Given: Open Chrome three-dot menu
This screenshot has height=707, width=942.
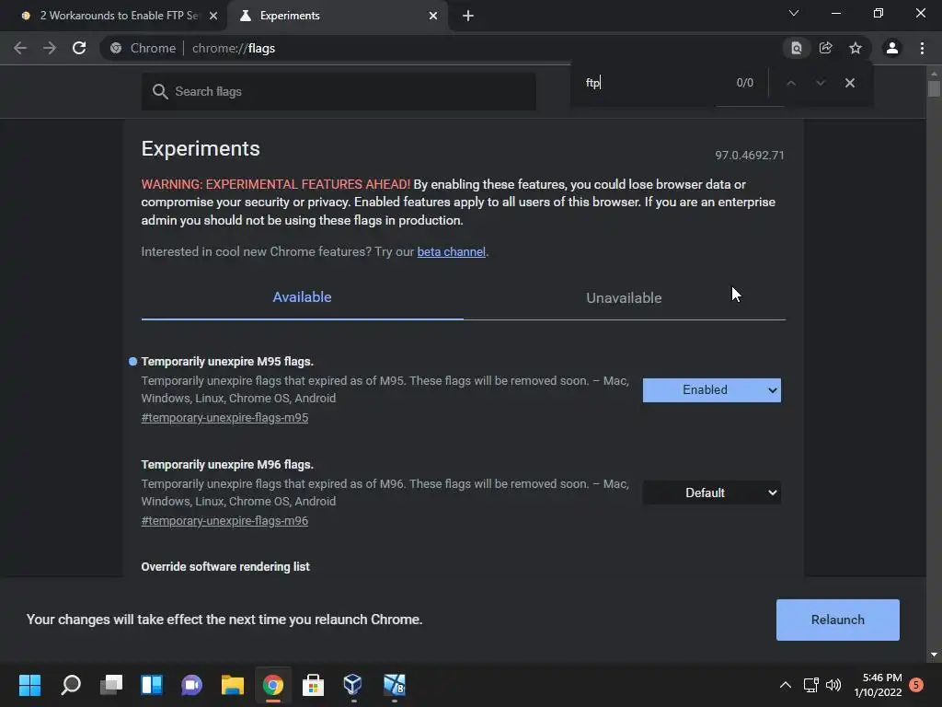Looking at the screenshot, I should [x=922, y=48].
